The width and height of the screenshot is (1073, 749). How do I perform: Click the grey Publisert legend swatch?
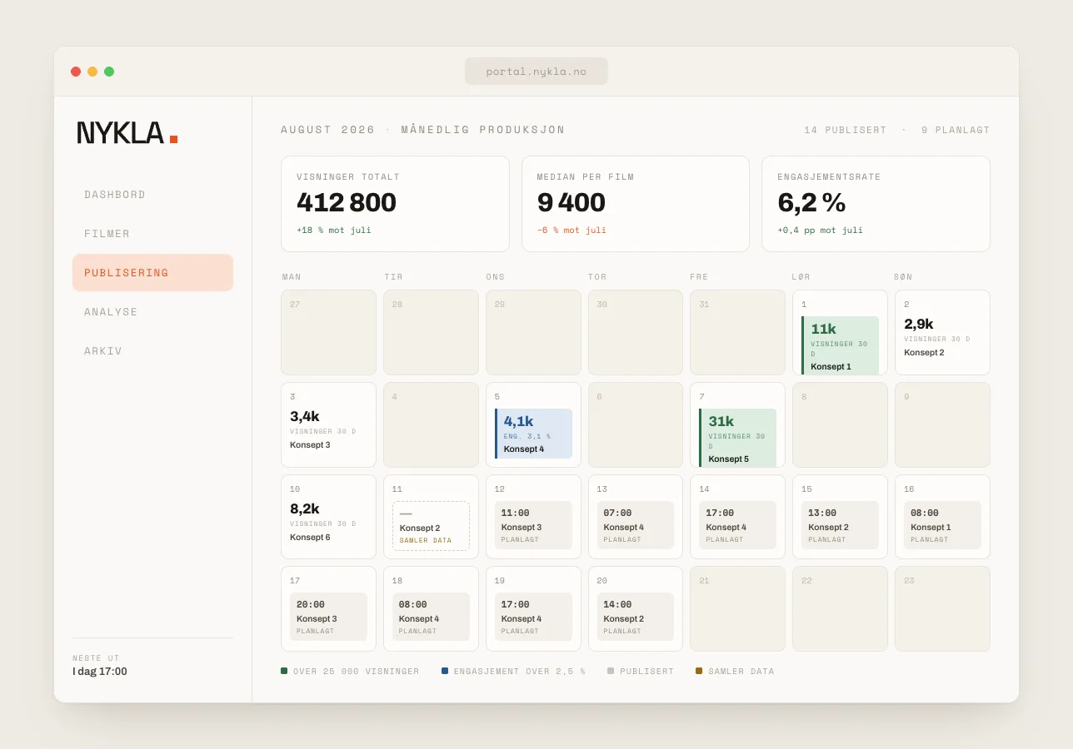[x=611, y=671]
